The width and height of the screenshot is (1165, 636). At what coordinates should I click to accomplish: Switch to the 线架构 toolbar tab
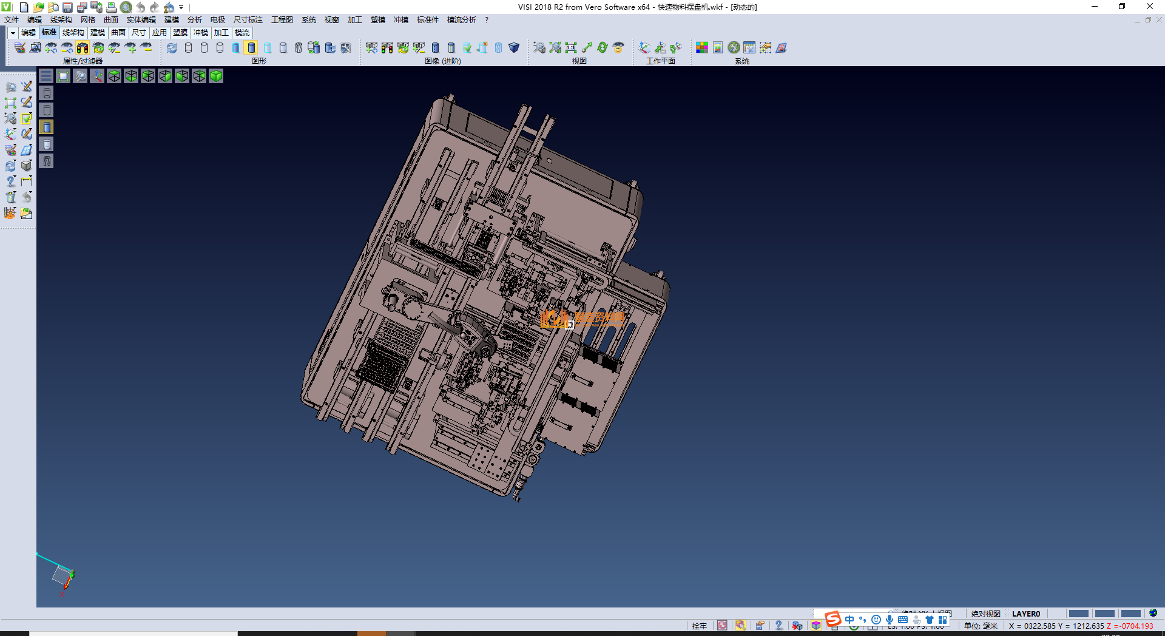(73, 33)
